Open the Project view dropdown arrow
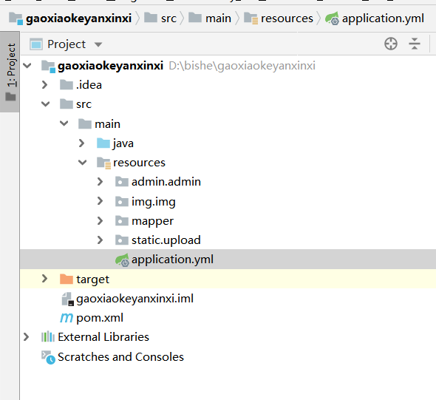436x400 pixels. pos(98,44)
